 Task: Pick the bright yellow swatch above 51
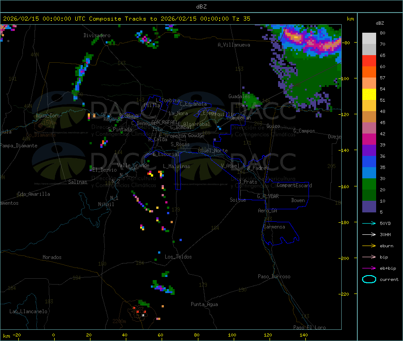pos(369,95)
